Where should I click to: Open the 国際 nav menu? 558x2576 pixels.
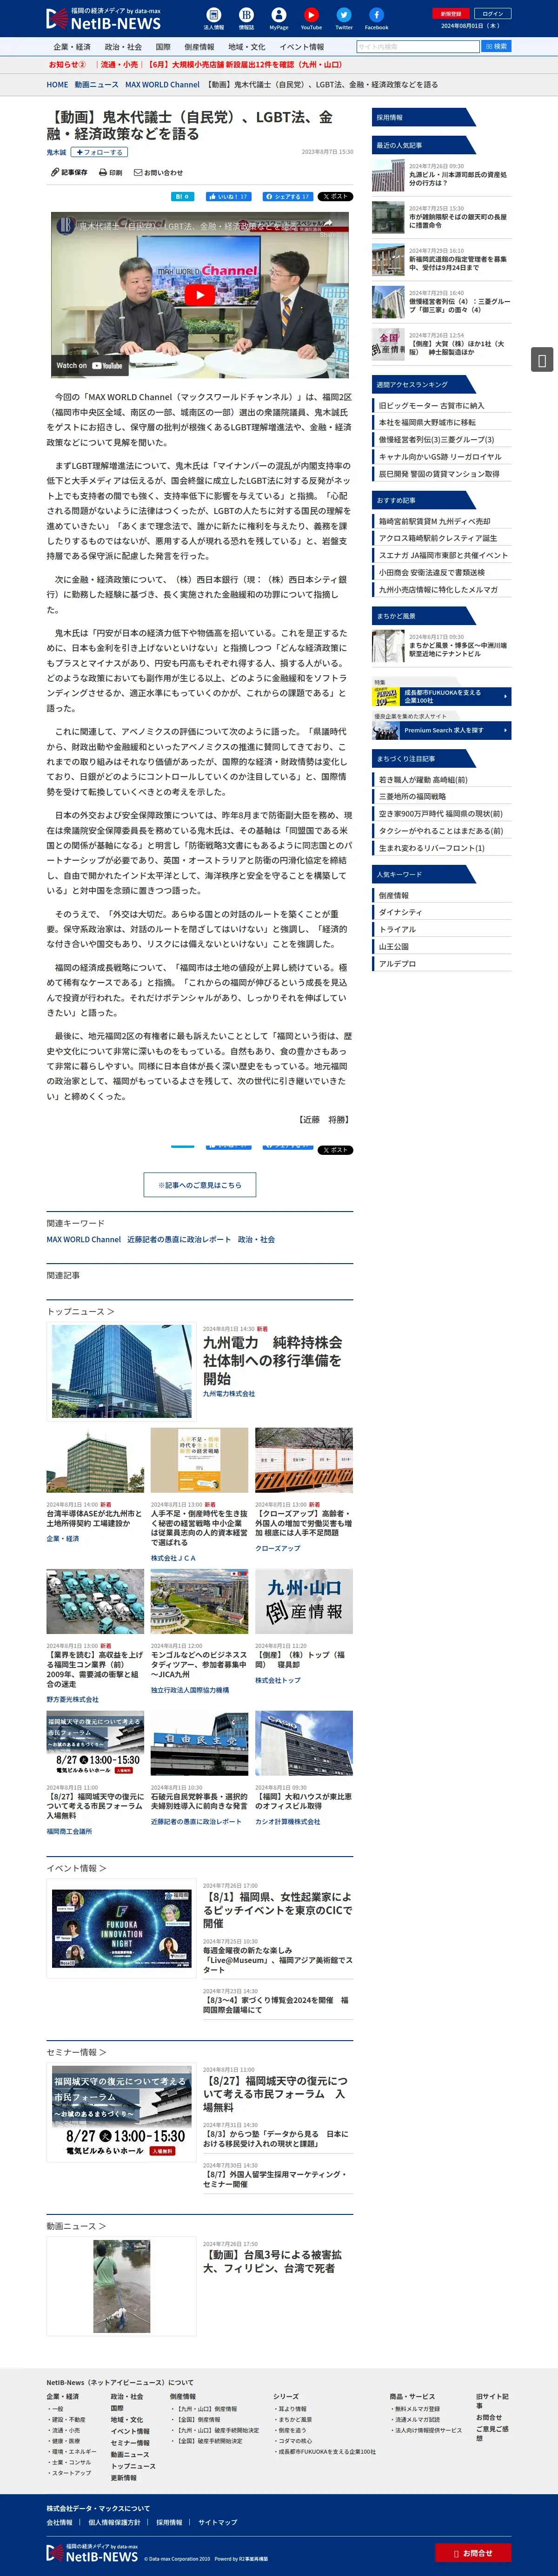(x=163, y=47)
